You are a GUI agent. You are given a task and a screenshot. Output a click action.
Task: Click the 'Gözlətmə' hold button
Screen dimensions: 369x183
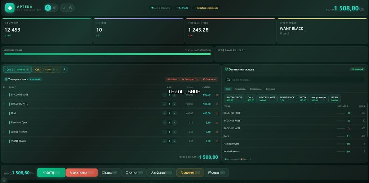[x=172, y=79]
